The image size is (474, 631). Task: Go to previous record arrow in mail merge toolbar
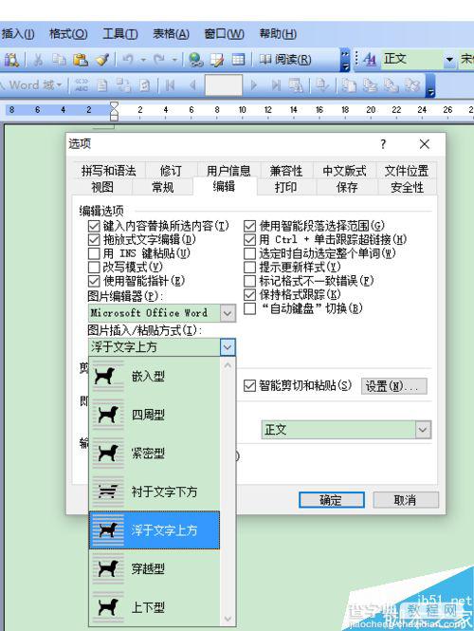(192, 85)
